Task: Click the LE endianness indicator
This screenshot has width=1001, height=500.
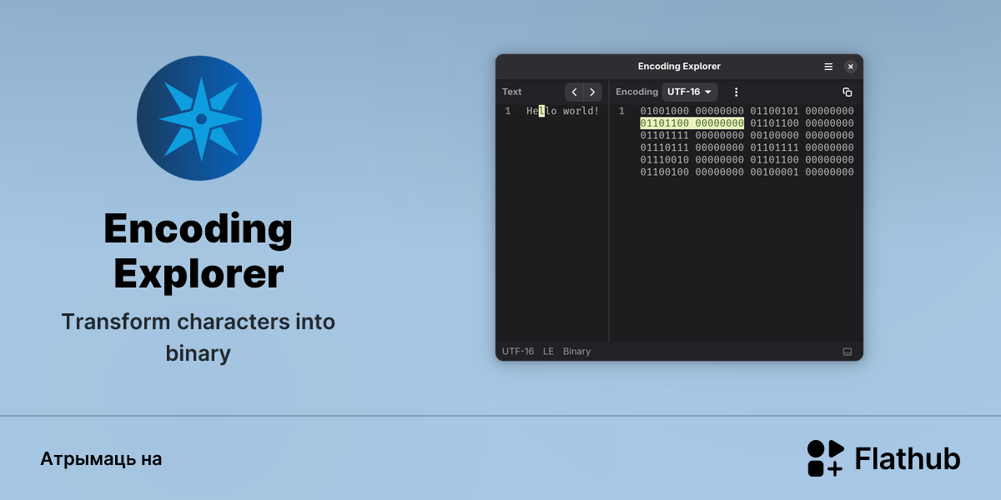Action: tap(548, 352)
